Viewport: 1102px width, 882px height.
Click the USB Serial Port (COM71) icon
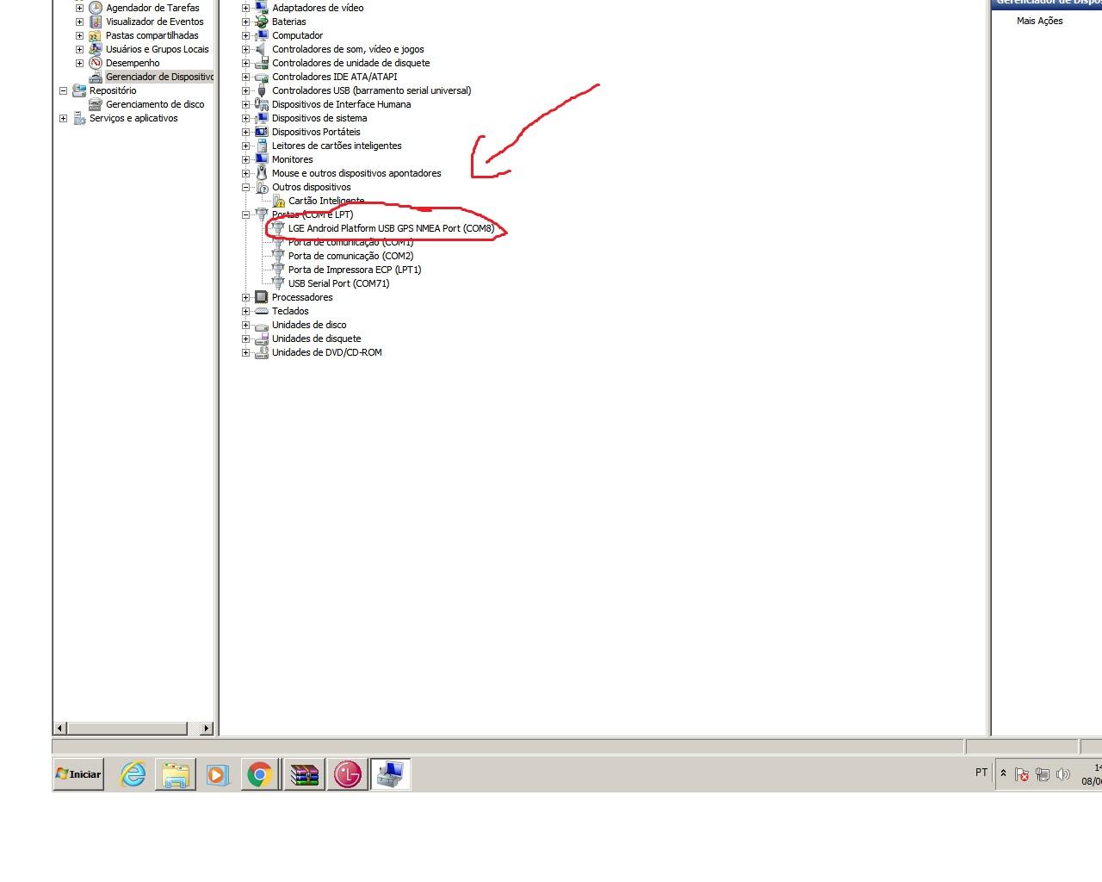(278, 283)
